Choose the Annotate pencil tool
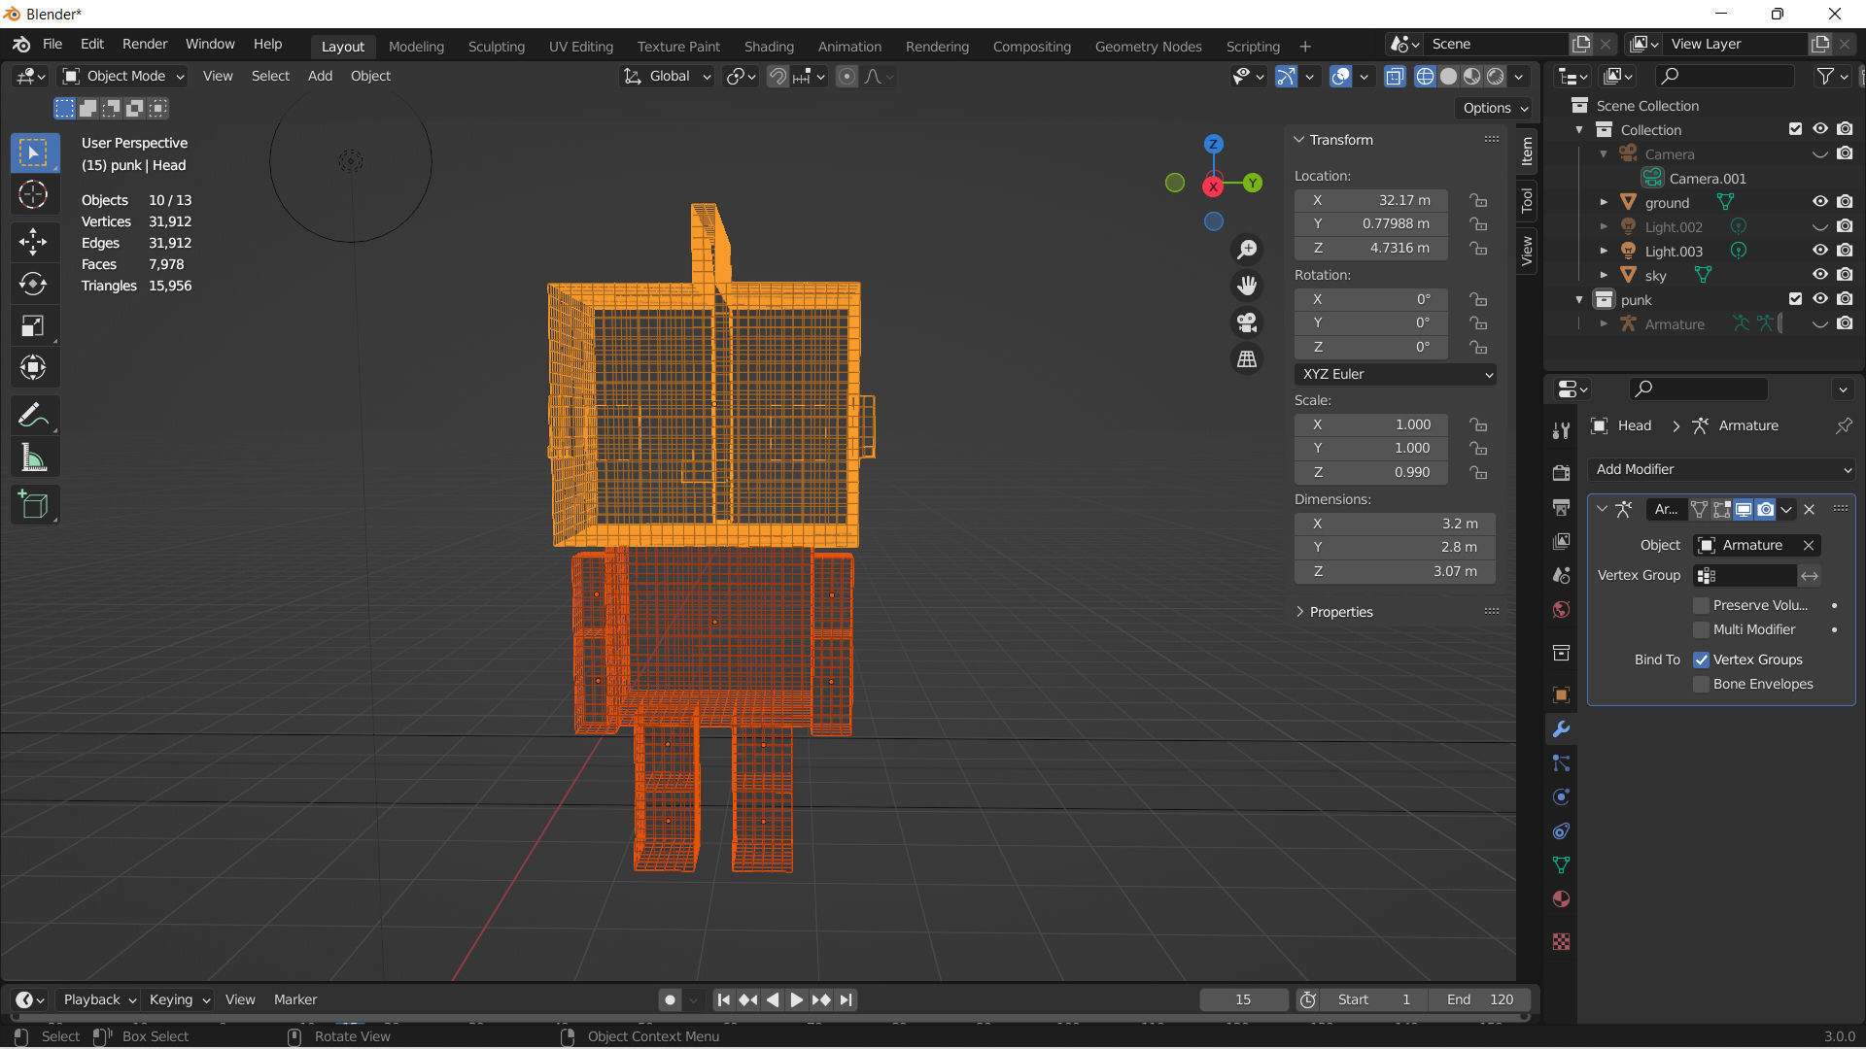The height and width of the screenshot is (1049, 1866). pyautogui.click(x=33, y=416)
